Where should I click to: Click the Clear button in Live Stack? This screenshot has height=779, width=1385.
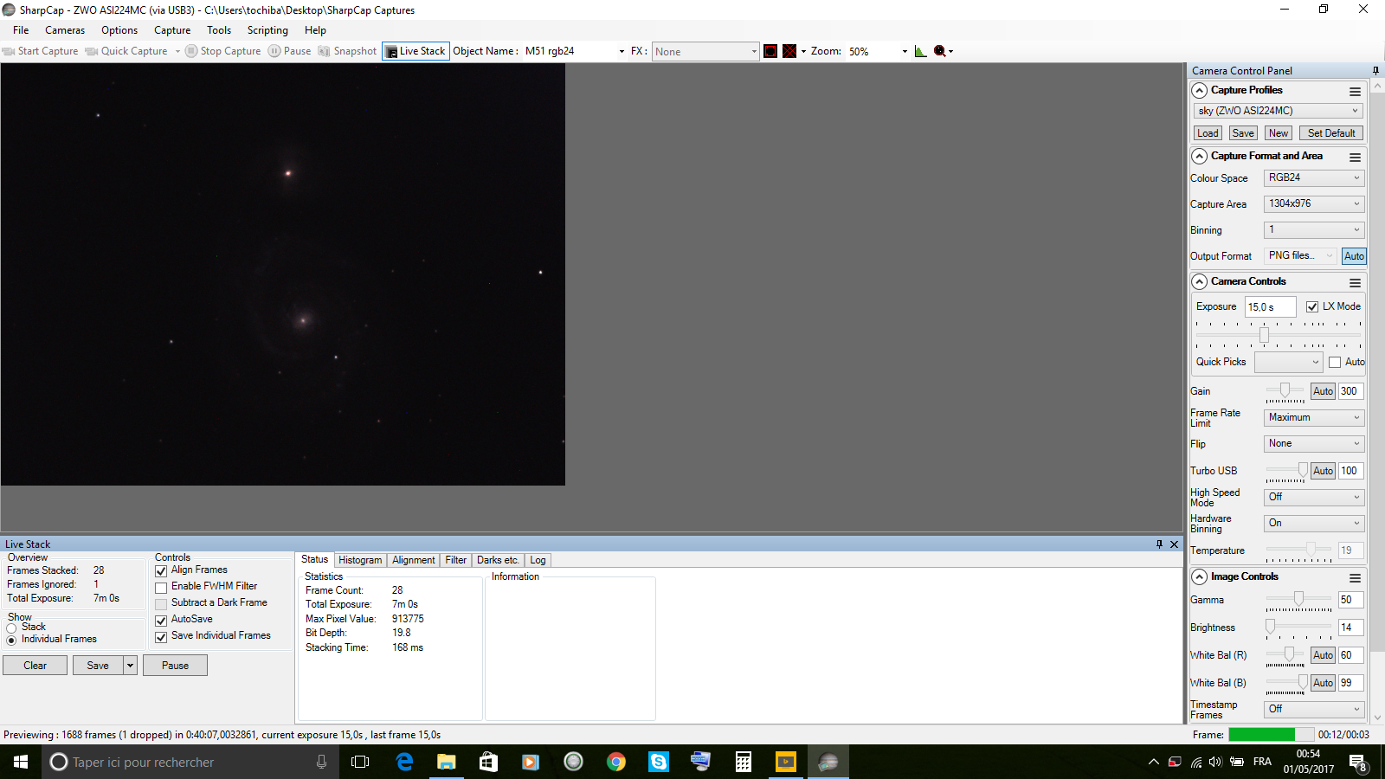[35, 665]
